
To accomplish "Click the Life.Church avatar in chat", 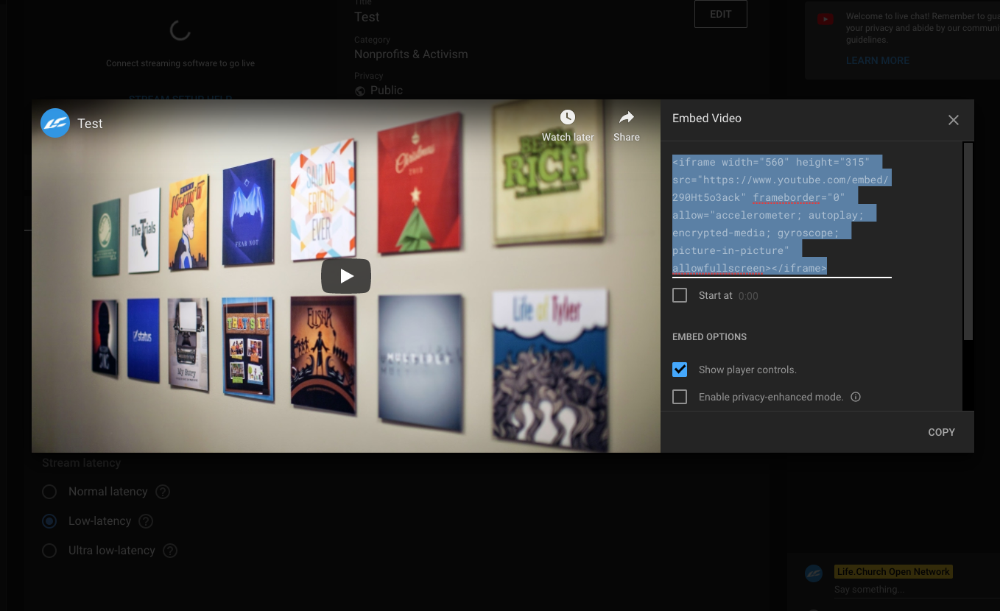I will [x=814, y=573].
